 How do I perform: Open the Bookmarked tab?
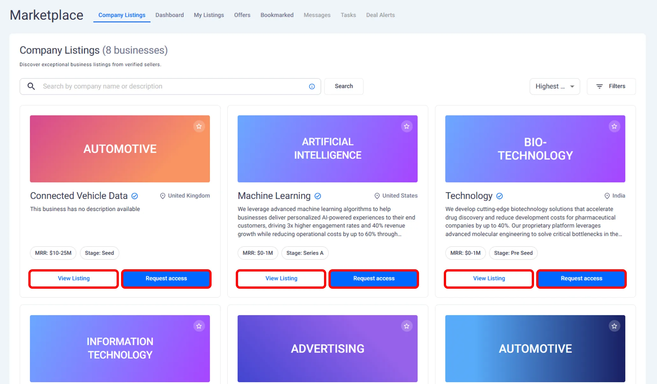[277, 15]
